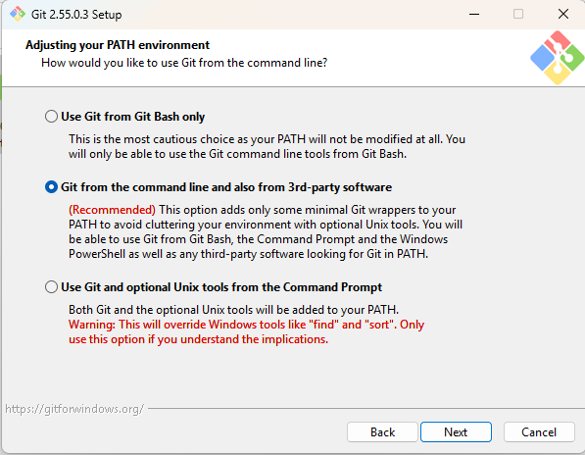The width and height of the screenshot is (585, 455).
Task: Click the red override Windows tools warning text
Action: click(x=246, y=331)
